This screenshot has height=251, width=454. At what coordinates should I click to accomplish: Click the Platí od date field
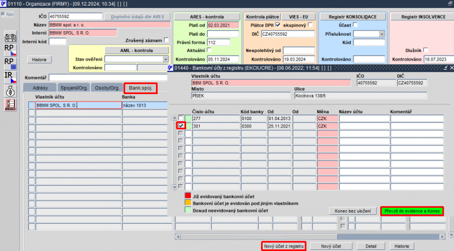tap(223, 25)
